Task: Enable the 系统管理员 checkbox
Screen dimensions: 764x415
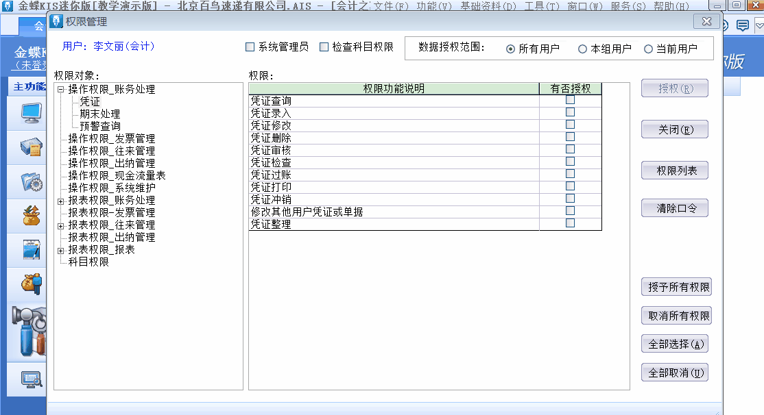Action: 250,48
